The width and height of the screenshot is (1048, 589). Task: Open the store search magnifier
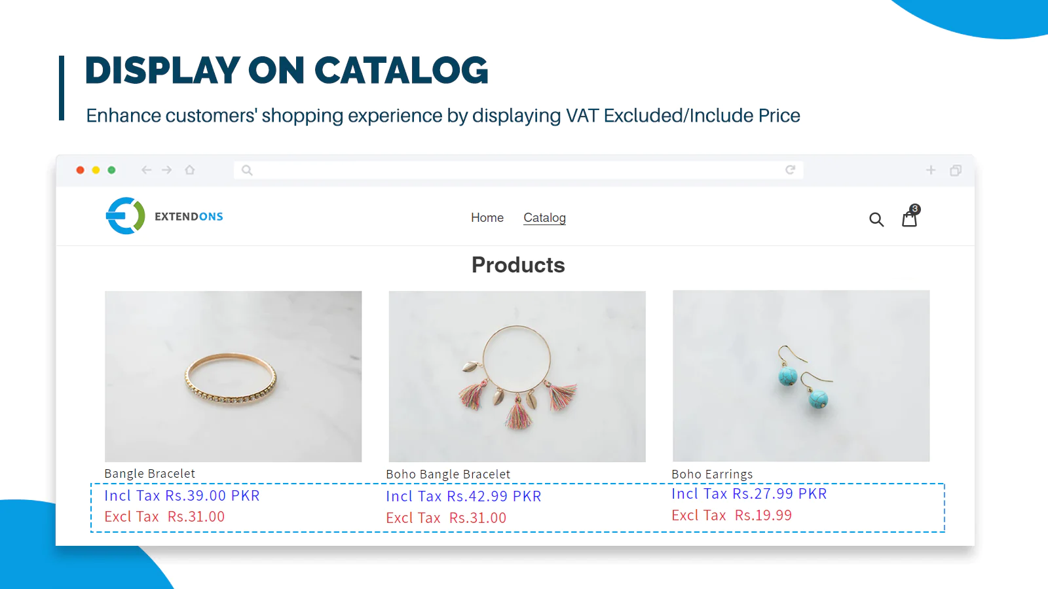(876, 219)
